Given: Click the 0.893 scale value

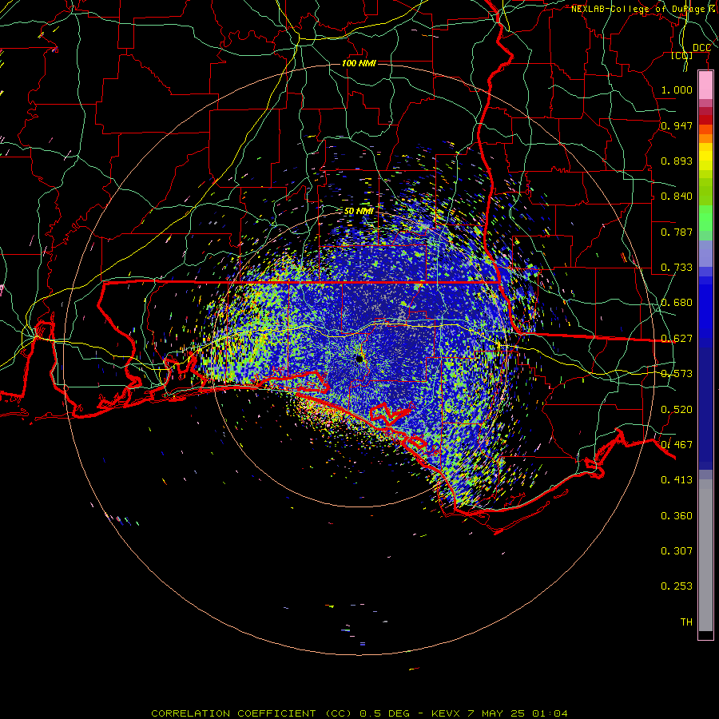Looking at the screenshot, I should pos(677,161).
